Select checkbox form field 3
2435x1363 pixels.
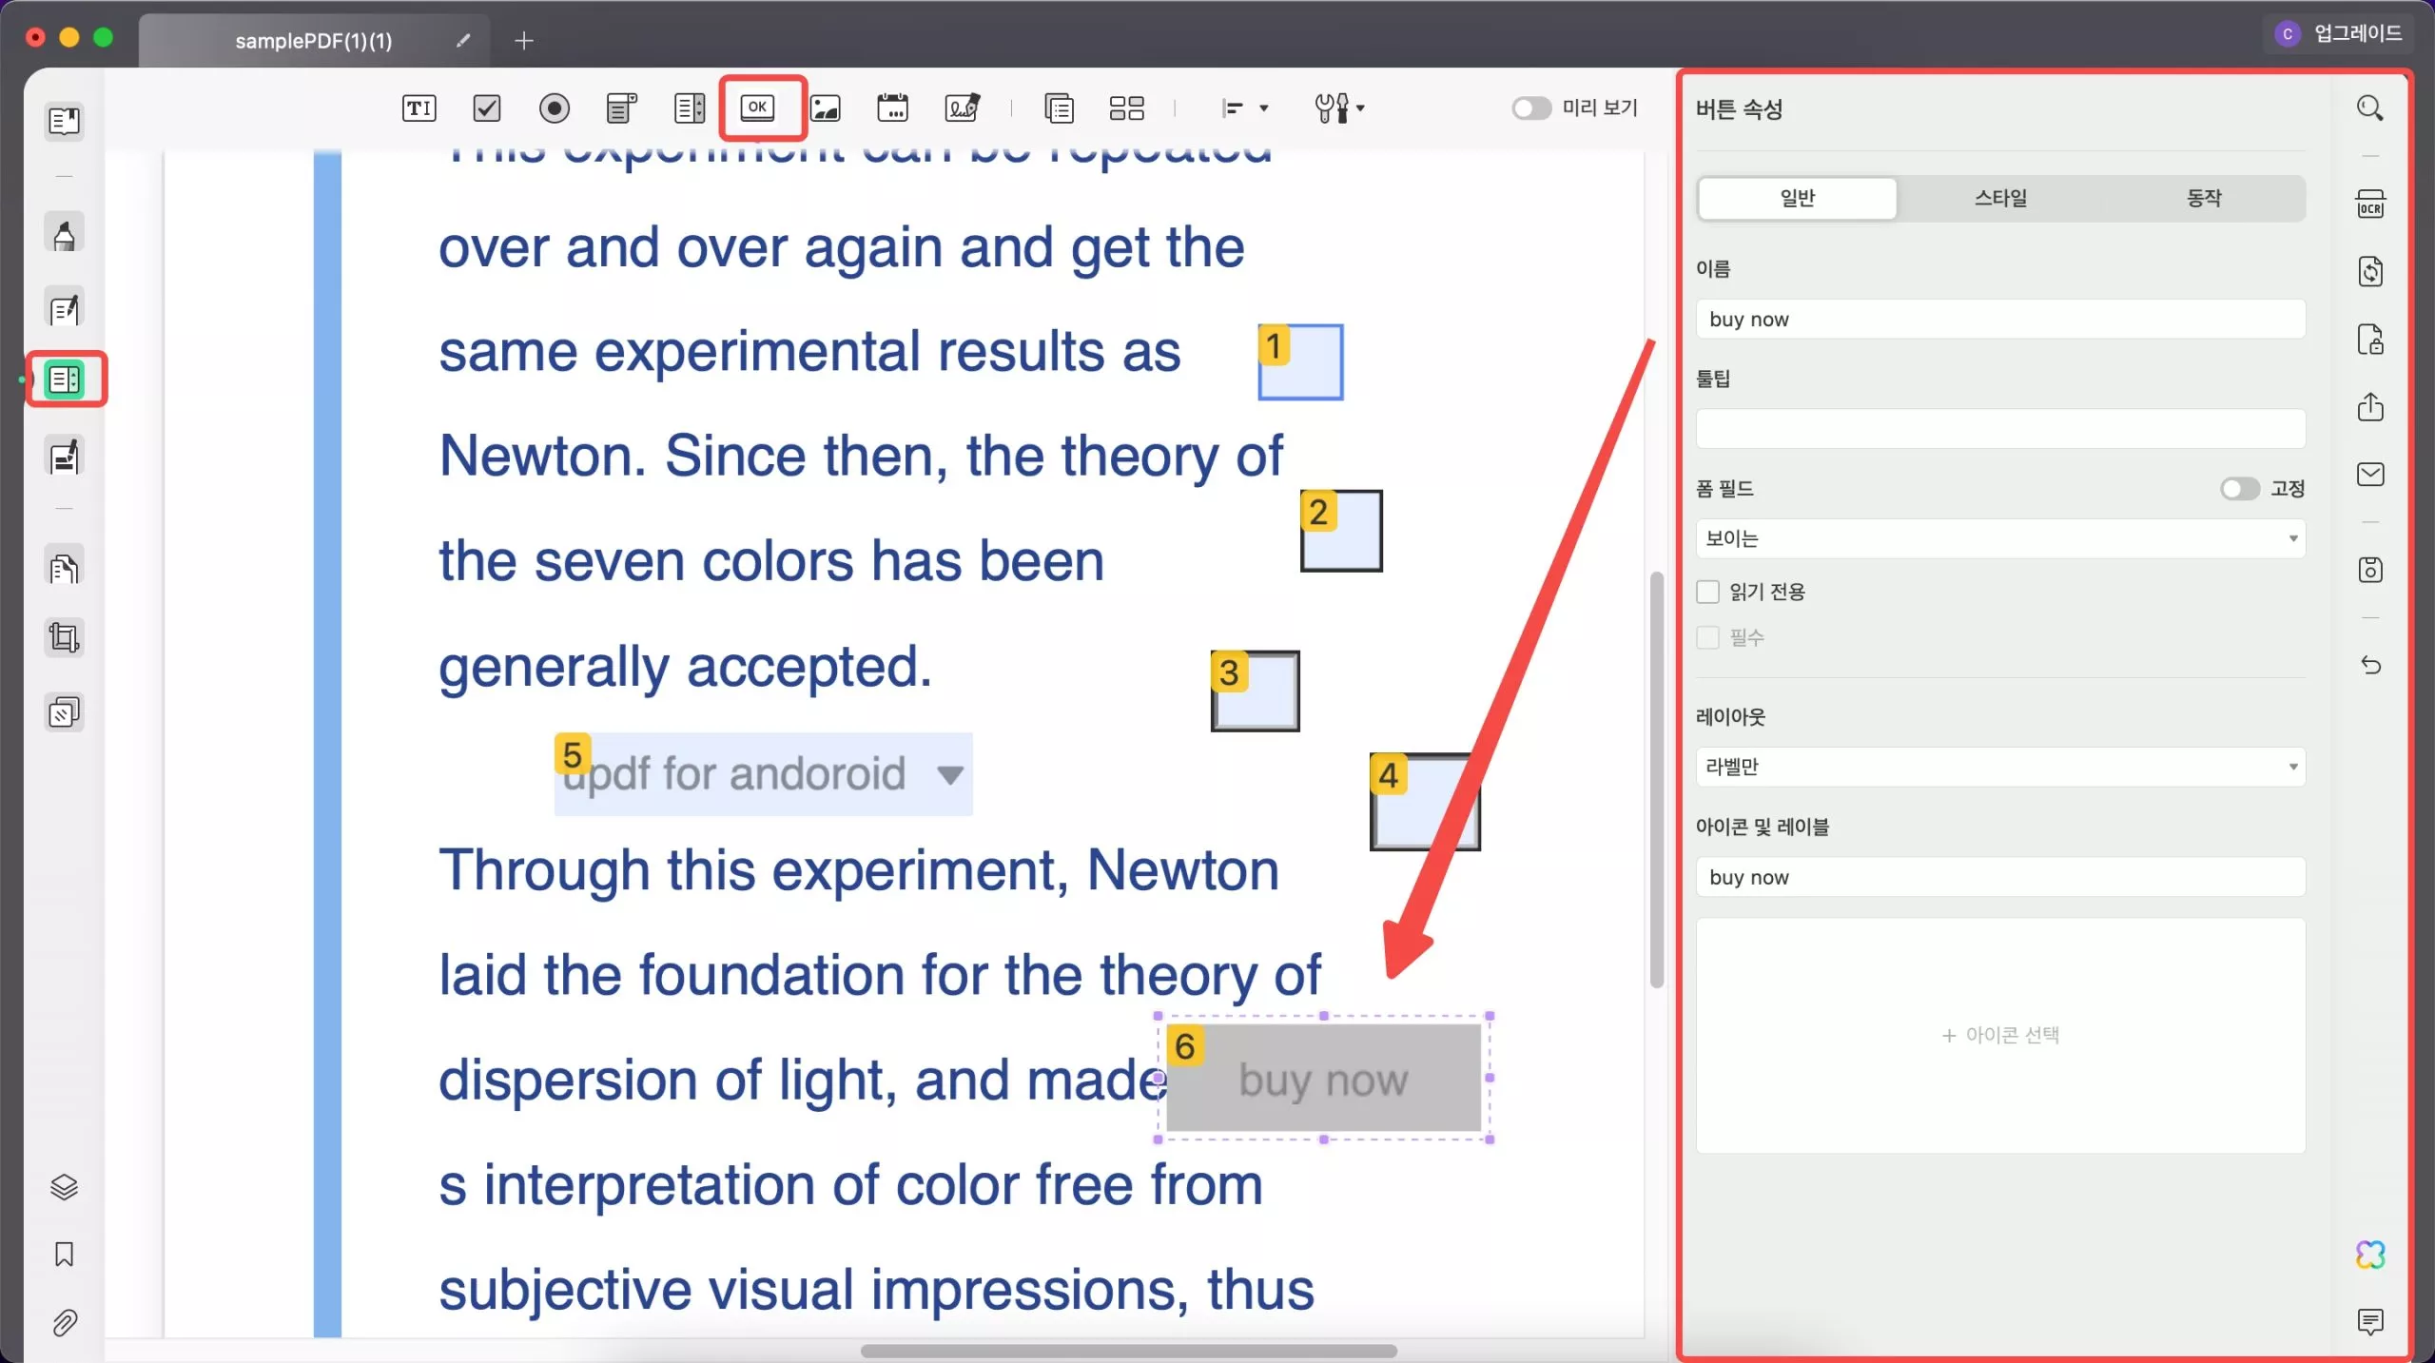(x=1255, y=691)
